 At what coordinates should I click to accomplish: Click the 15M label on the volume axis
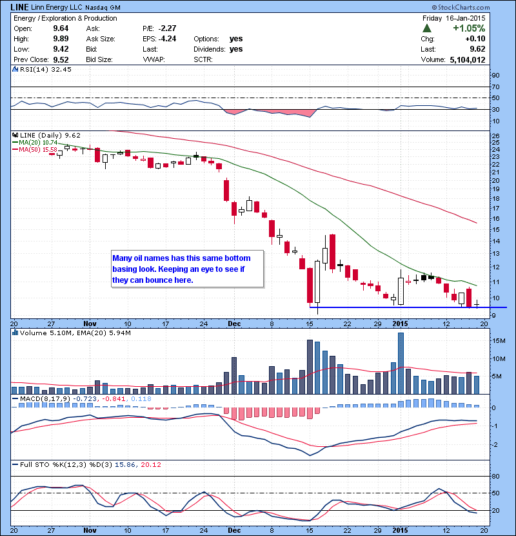coord(499,341)
